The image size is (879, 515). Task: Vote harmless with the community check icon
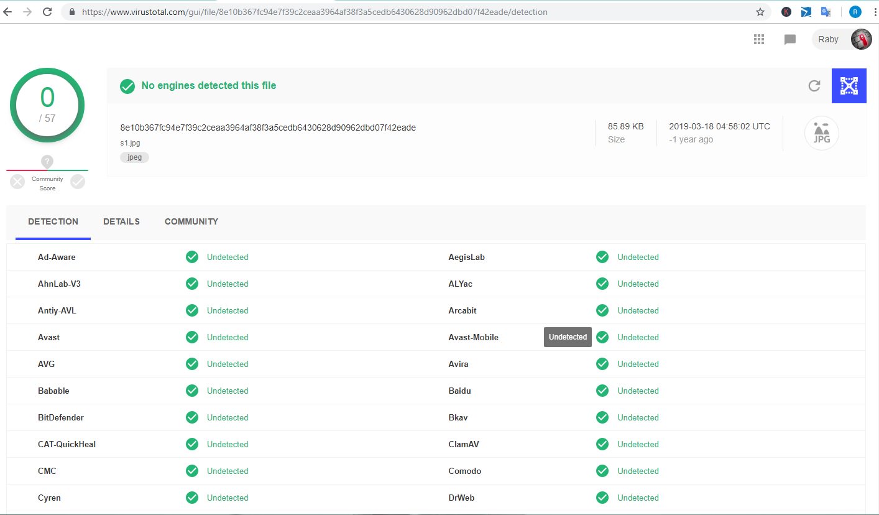click(x=78, y=181)
